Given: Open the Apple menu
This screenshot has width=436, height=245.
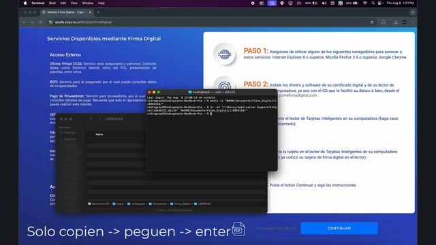Looking at the screenshot, I should pos(25,3).
